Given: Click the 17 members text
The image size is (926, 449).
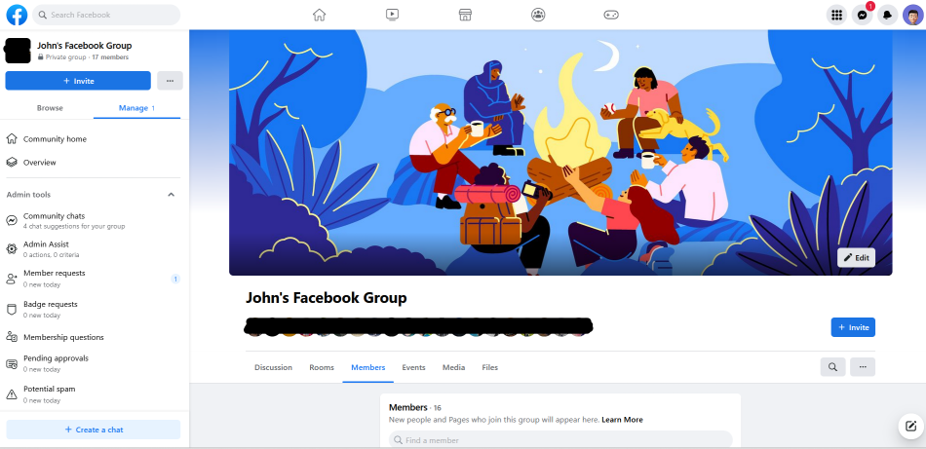Looking at the screenshot, I should (110, 57).
